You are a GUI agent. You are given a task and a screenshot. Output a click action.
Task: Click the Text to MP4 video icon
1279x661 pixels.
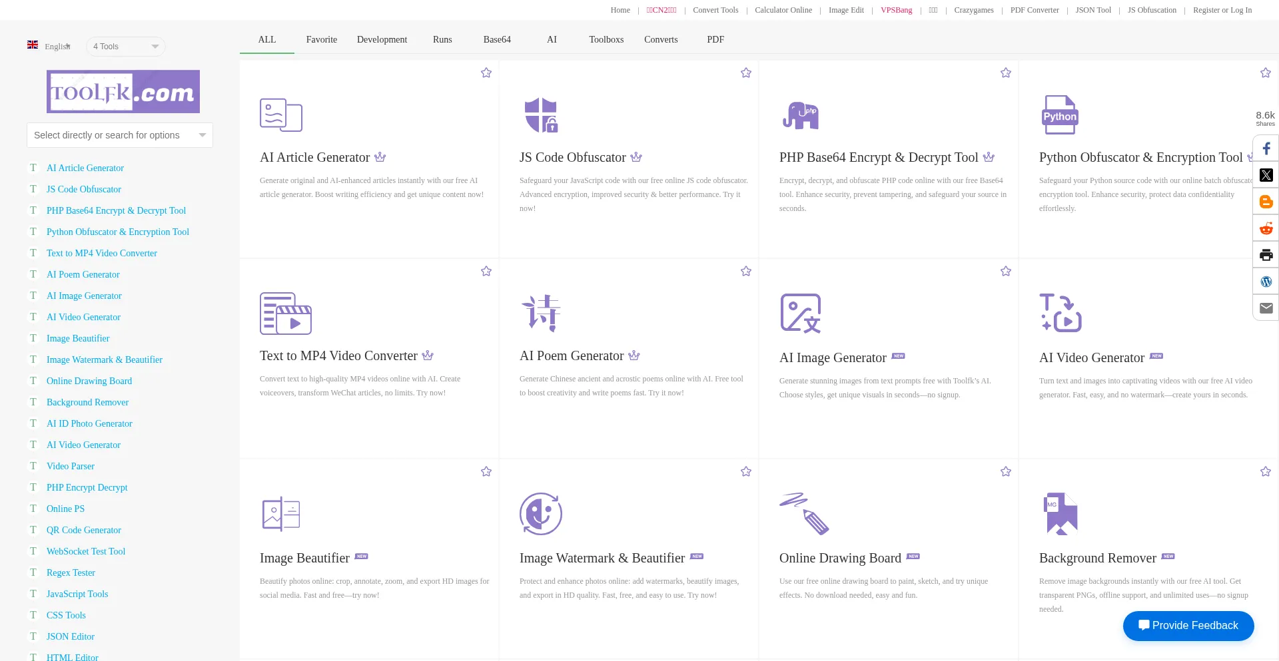tap(285, 313)
